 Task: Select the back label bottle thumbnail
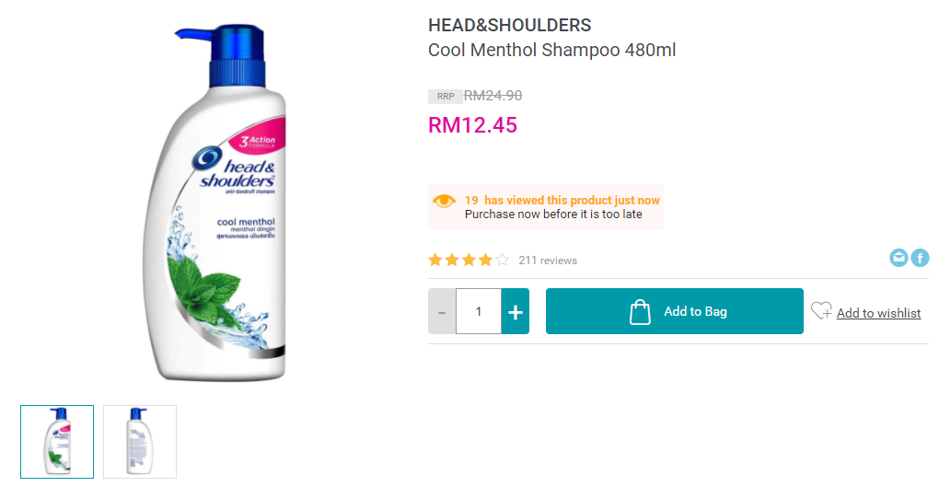click(140, 442)
